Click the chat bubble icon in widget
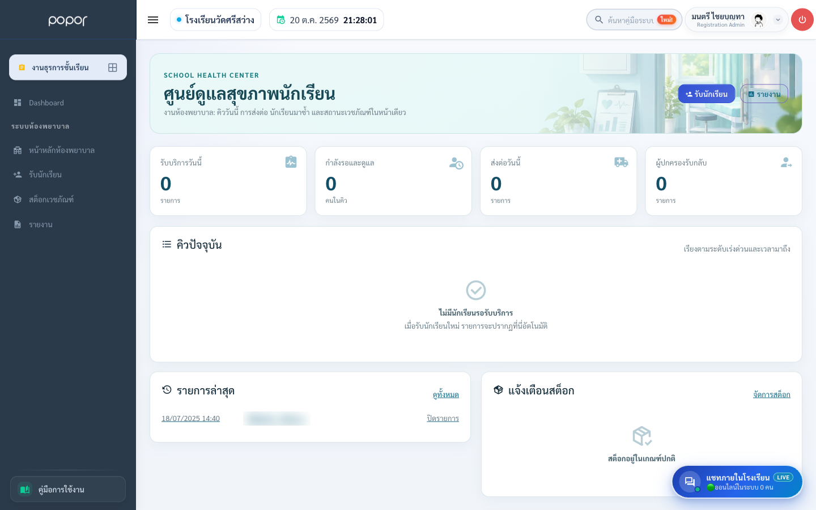 pyautogui.click(x=690, y=482)
